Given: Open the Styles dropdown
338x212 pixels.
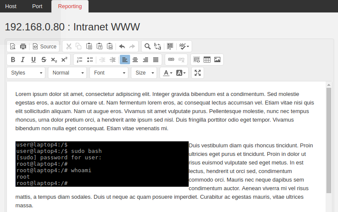Looking at the screenshot, I should click(x=26, y=73).
